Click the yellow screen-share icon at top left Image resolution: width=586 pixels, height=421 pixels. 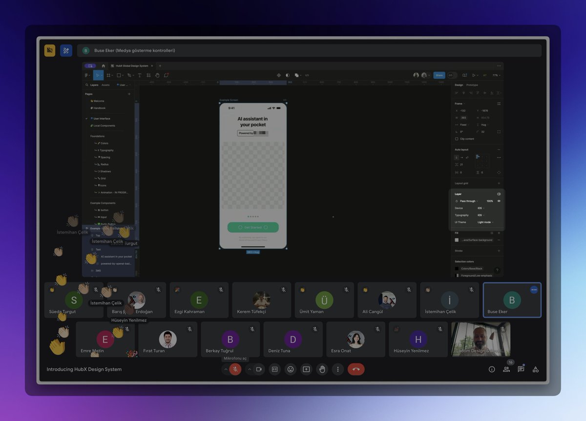coord(50,50)
